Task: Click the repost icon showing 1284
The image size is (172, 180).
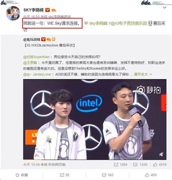Action: 120,165
